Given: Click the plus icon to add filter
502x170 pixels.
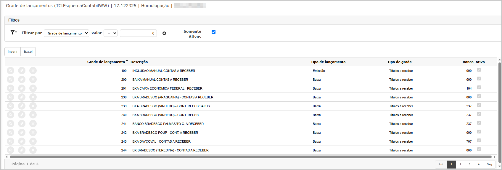Looking at the screenshot, I should [164, 33].
